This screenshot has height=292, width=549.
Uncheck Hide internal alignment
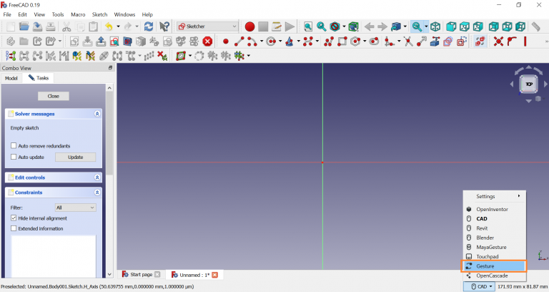pos(14,218)
